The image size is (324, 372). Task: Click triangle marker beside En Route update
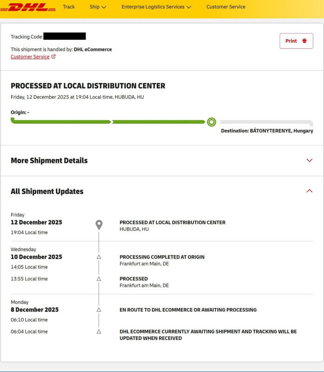point(99,310)
